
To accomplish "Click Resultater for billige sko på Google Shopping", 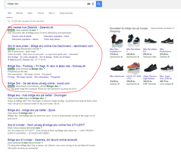I will click(x=129, y=30).
